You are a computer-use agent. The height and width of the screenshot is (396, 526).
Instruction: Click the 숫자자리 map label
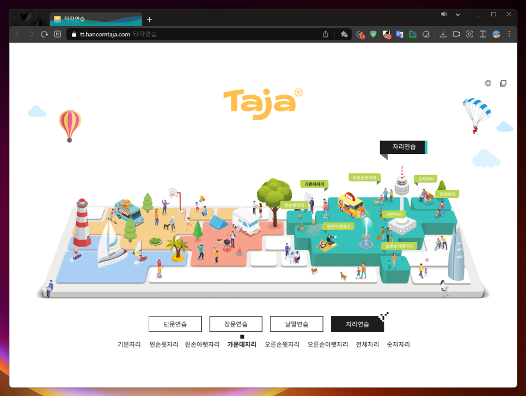point(426,179)
